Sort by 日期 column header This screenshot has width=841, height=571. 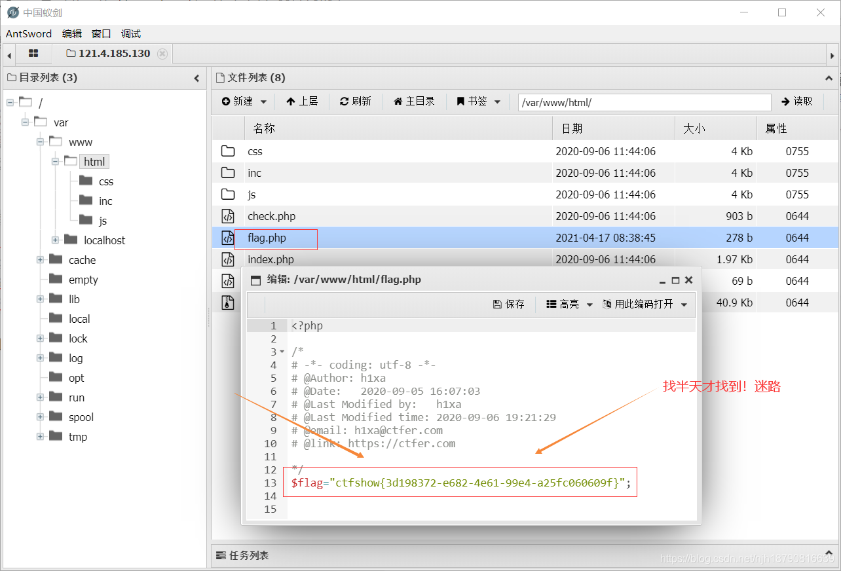coord(614,128)
